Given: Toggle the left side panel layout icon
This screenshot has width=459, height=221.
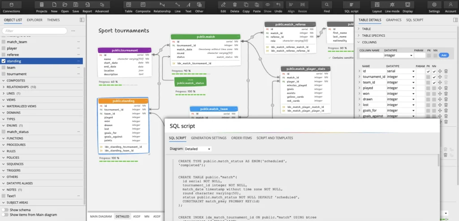Looking at the screenshot, I should (x=82, y=20).
